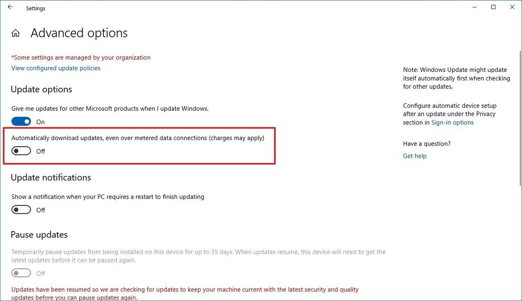This screenshot has height=301, width=522.
Task: Select the Update notifications section heading
Action: [x=50, y=177]
